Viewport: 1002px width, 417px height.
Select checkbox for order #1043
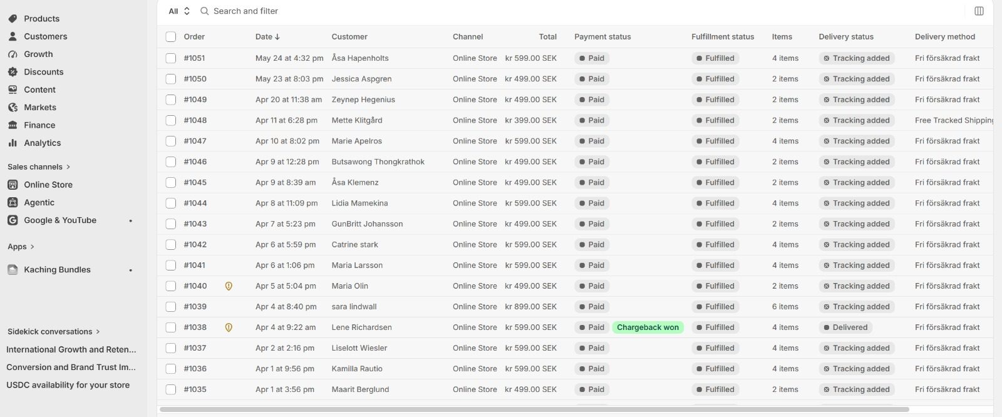point(170,224)
